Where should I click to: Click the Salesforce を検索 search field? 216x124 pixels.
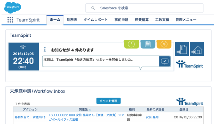144,8
